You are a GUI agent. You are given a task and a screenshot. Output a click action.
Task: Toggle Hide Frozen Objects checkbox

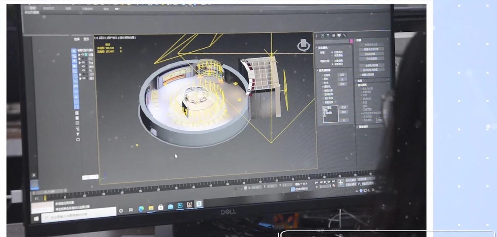[360, 75]
